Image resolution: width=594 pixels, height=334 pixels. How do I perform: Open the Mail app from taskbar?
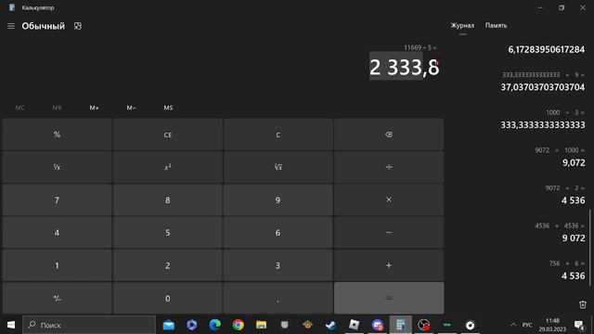pos(169,325)
